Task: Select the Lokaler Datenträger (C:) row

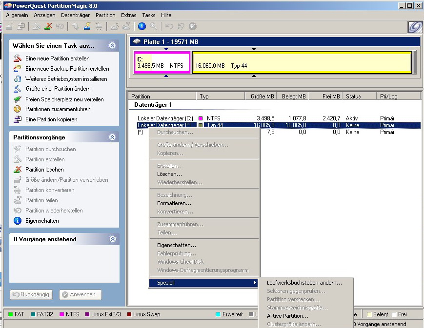Action: click(x=279, y=118)
